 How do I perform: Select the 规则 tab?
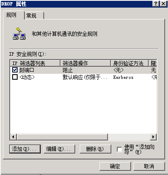tap(13, 15)
